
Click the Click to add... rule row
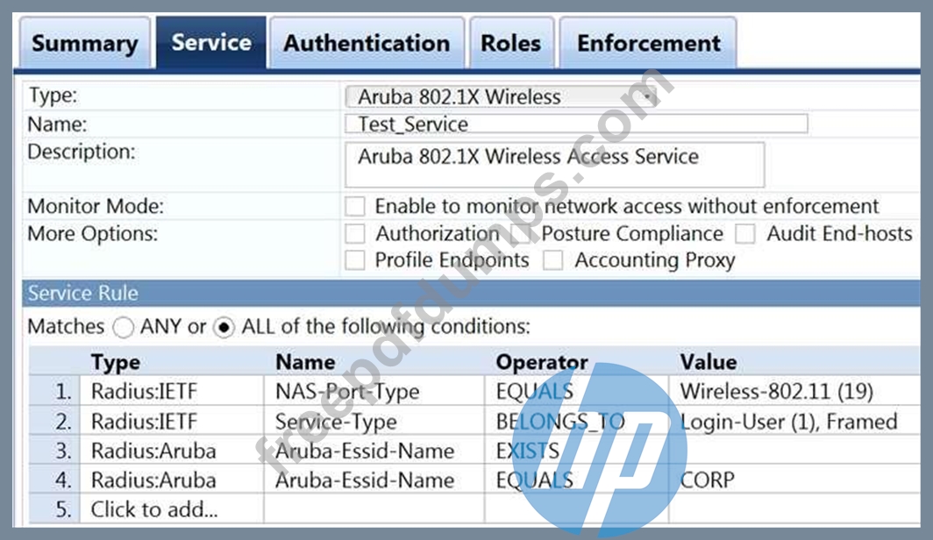pyautogui.click(x=475, y=509)
